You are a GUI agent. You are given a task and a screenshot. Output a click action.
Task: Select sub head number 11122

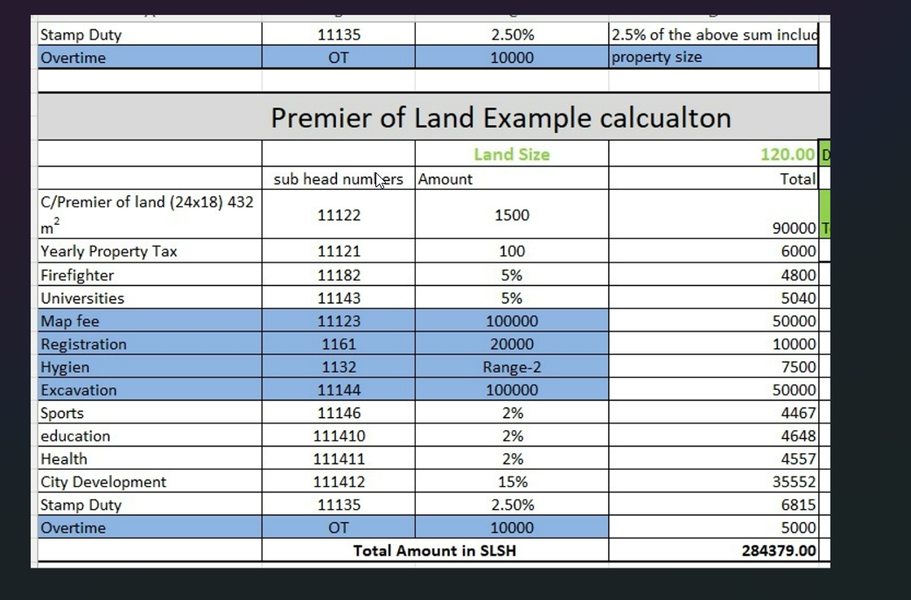[339, 214]
